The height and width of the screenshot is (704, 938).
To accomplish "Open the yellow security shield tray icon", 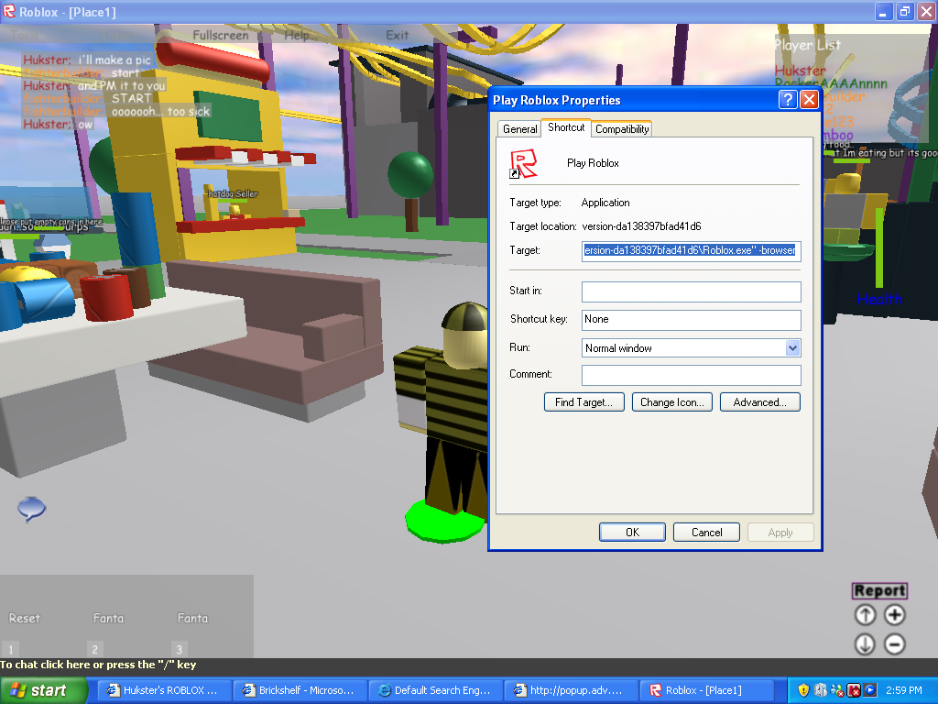I will click(803, 690).
